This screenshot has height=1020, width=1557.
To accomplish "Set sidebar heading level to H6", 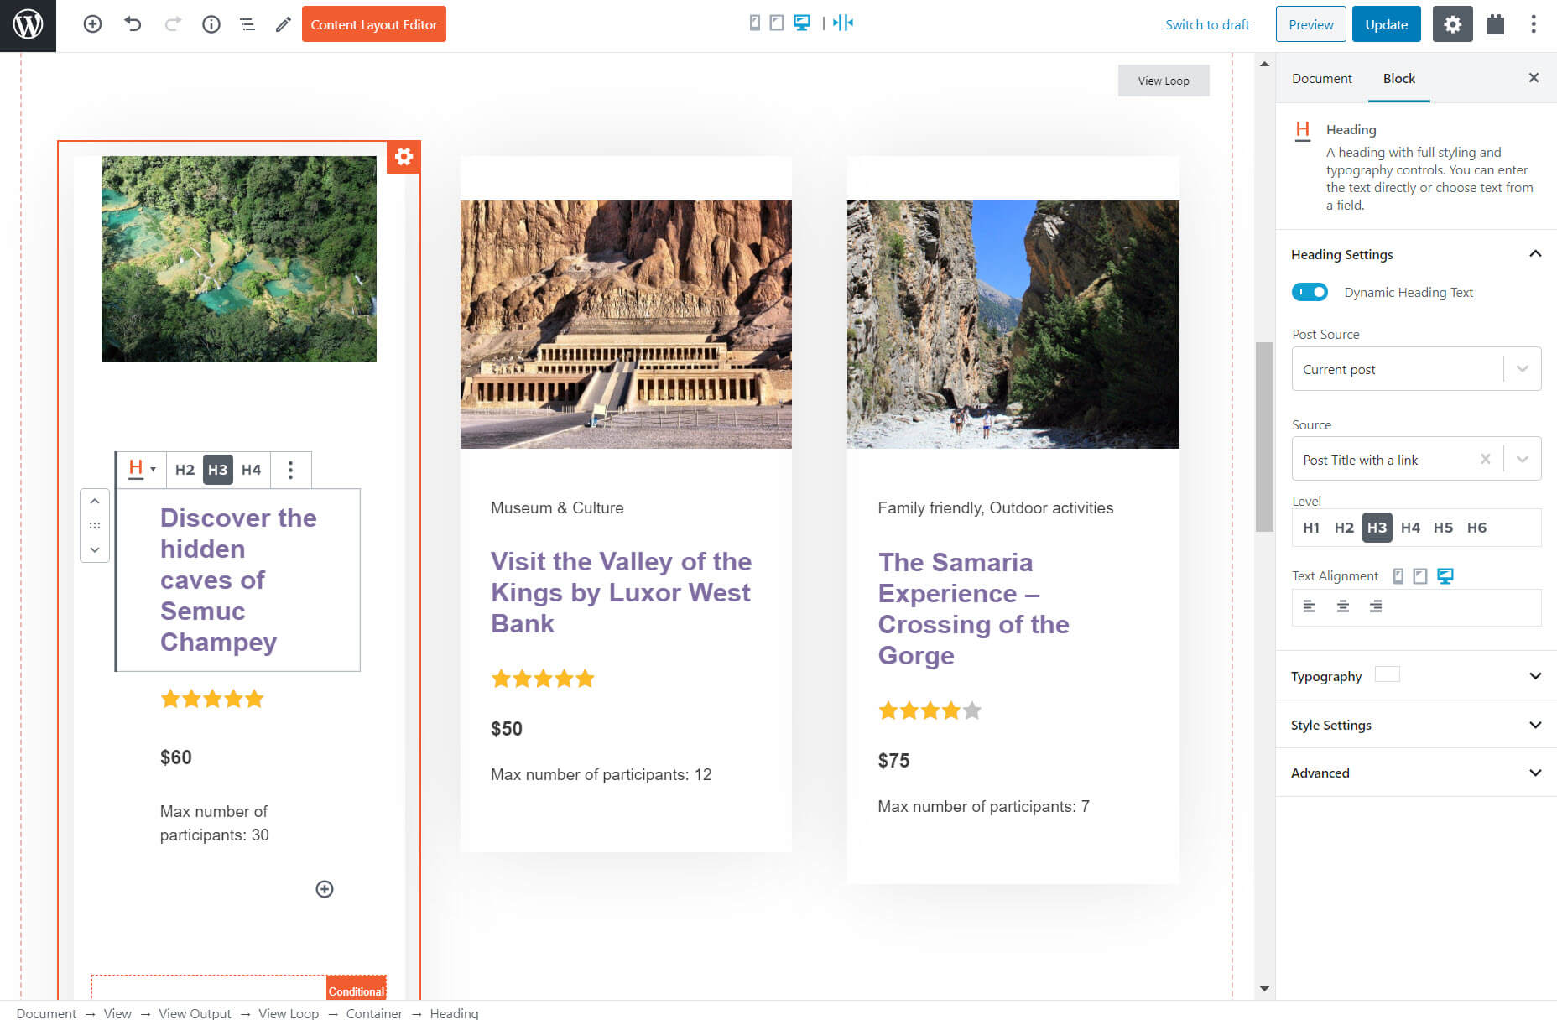I will pos(1476,528).
